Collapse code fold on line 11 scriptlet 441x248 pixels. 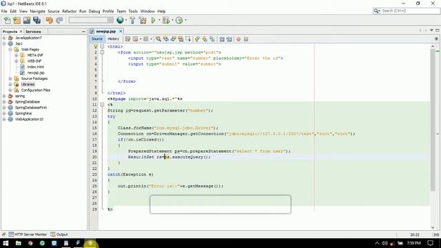click(102, 105)
